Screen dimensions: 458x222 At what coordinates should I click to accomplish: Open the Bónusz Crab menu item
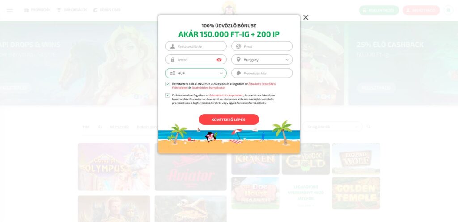tap(106, 10)
